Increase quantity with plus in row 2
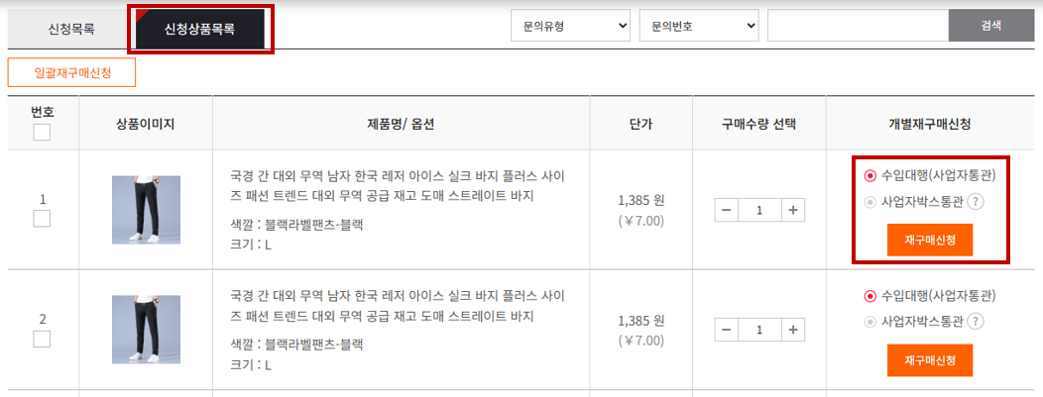Image resolution: width=1043 pixels, height=397 pixels. (x=792, y=330)
